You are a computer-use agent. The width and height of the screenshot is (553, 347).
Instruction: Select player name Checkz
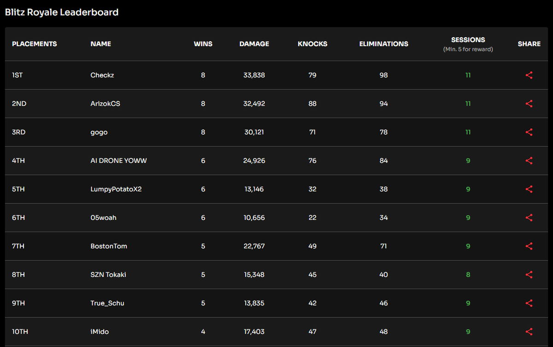(102, 75)
